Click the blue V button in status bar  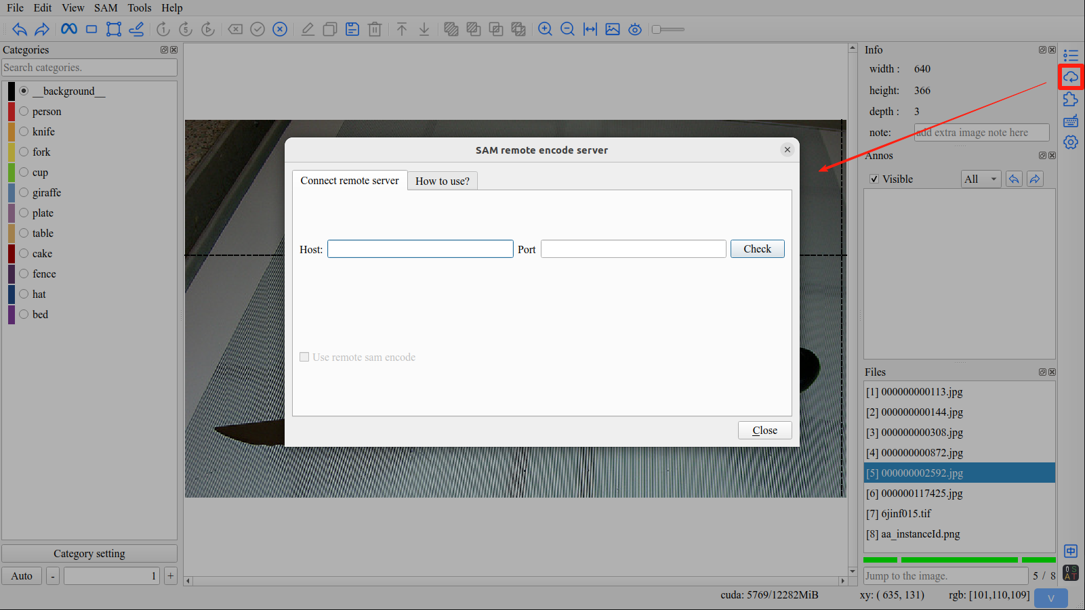tap(1051, 598)
